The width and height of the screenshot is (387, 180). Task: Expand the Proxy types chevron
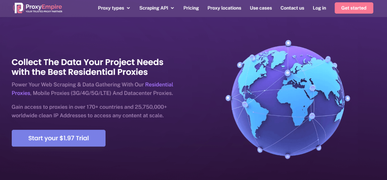[x=128, y=8]
